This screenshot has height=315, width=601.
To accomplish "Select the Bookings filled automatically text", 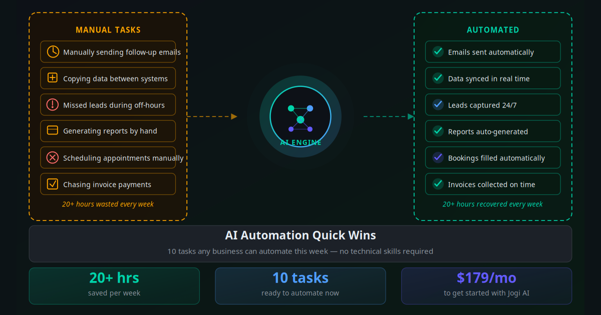I will tap(496, 158).
